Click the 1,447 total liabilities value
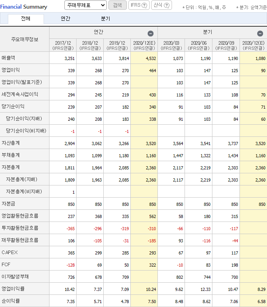The image size is (267, 307). click(x=178, y=156)
